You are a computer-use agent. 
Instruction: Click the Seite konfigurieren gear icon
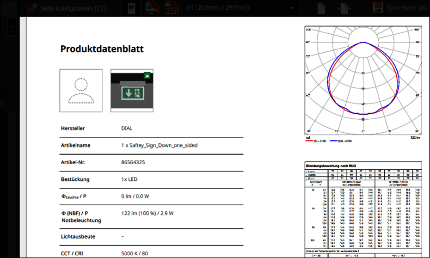click(32, 8)
